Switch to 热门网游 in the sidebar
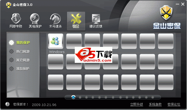The width and height of the screenshot is (187, 110). pos(23,52)
